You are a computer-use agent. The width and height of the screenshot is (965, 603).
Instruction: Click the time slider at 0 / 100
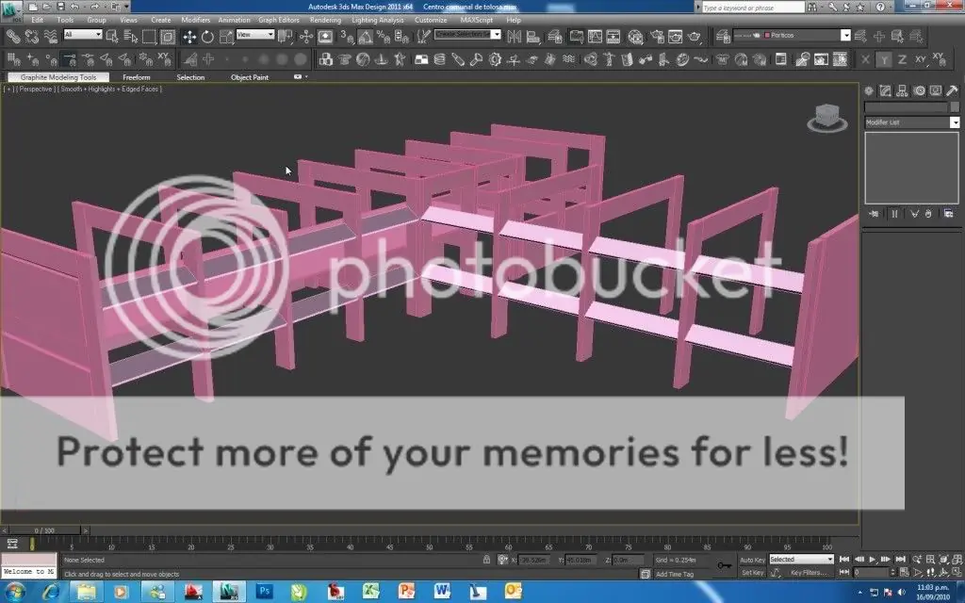click(x=43, y=530)
